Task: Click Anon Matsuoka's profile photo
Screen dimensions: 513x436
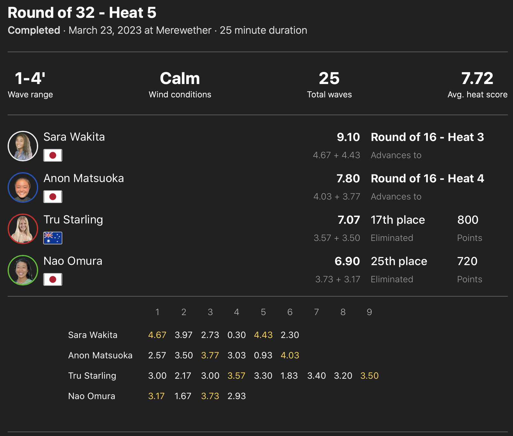Action: [x=23, y=187]
